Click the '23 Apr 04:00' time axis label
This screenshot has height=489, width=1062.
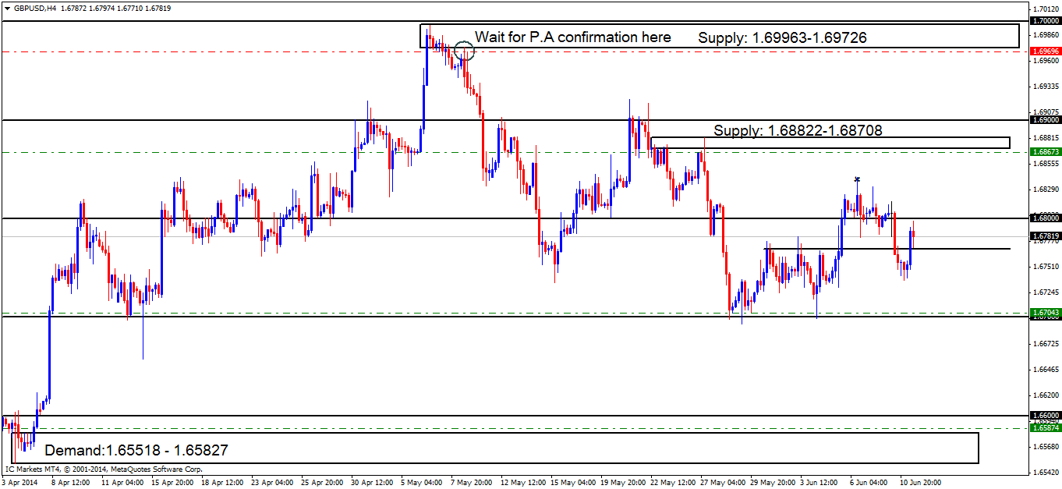click(x=272, y=483)
